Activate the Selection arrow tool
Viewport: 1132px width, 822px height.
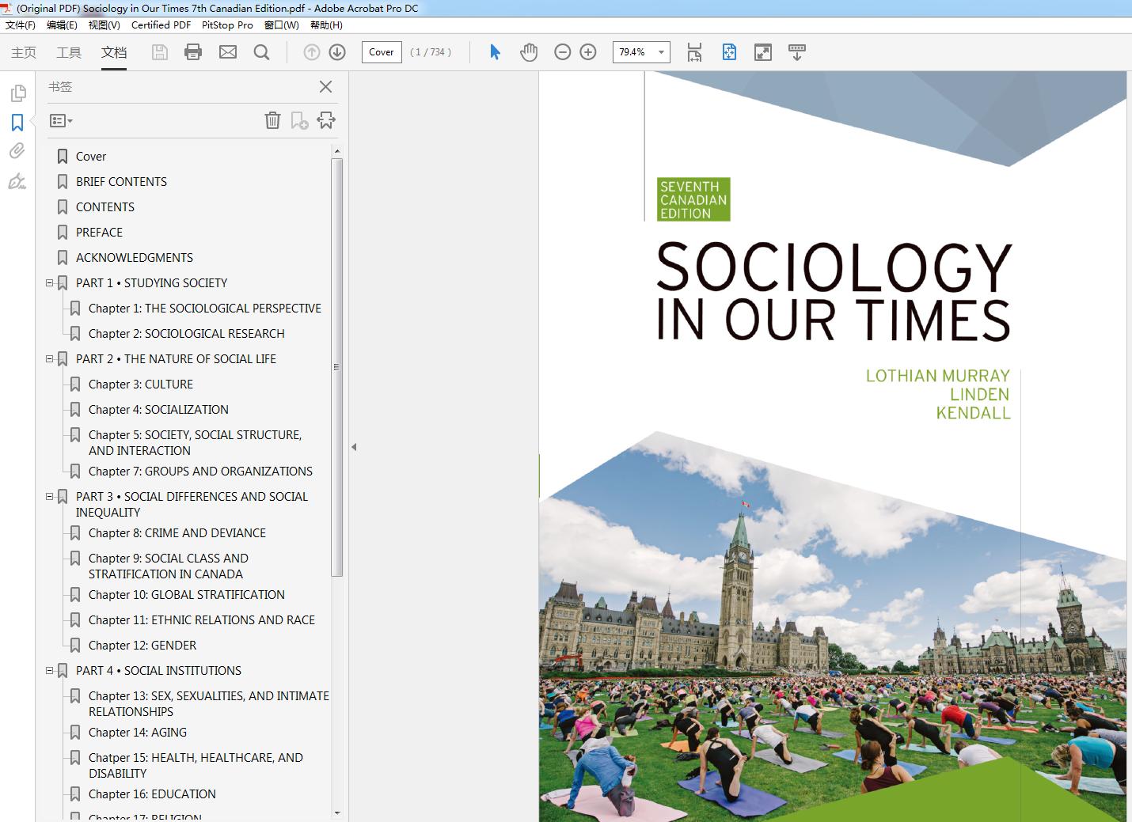click(495, 52)
